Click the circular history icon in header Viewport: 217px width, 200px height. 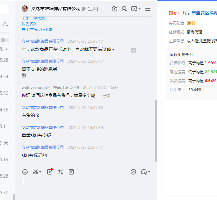[x=115, y=9]
